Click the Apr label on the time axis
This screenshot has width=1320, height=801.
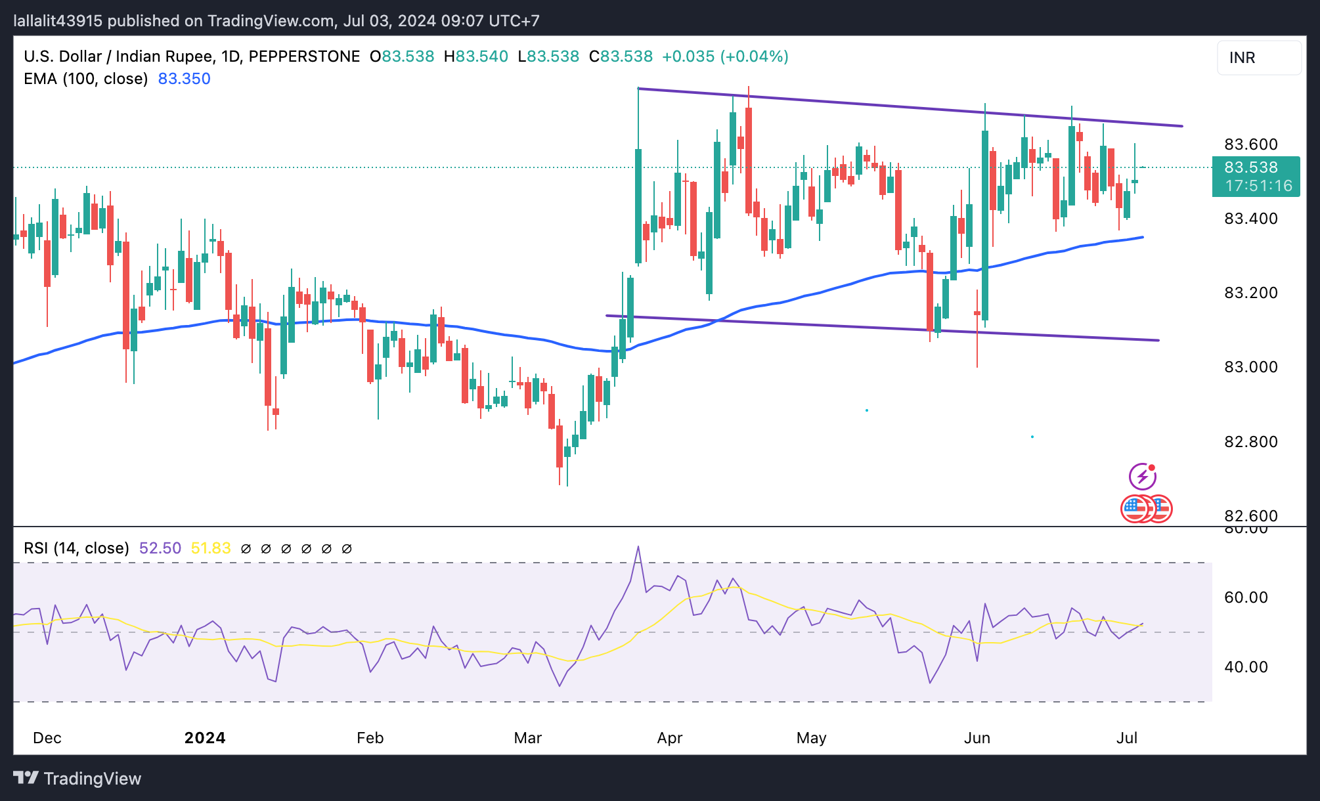coord(669,738)
